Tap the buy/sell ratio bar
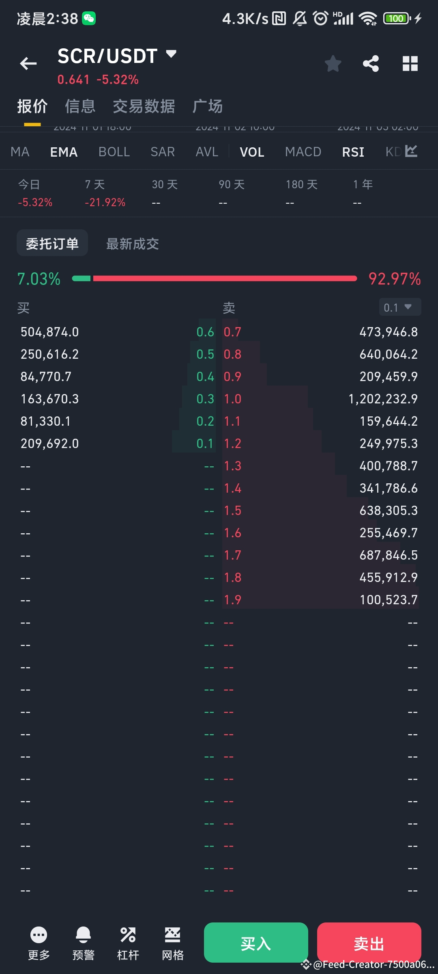 [215, 278]
